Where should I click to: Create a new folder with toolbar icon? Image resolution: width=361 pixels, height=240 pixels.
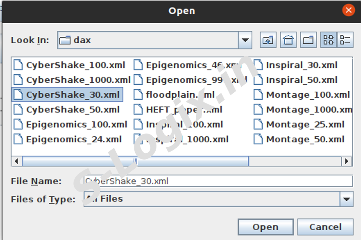click(308, 40)
